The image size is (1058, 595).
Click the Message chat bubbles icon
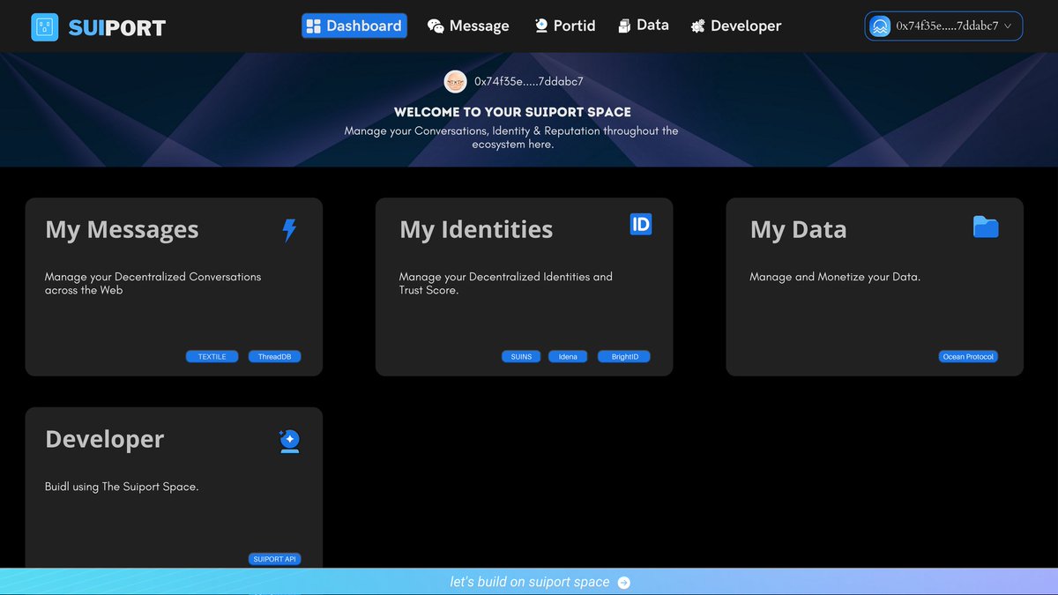(x=436, y=26)
